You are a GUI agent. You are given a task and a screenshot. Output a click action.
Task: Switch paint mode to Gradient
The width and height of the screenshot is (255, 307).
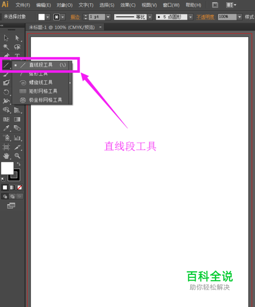click(12, 187)
